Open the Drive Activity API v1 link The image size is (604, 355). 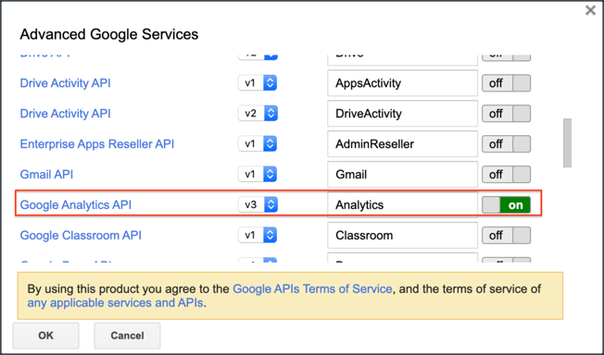(x=65, y=83)
